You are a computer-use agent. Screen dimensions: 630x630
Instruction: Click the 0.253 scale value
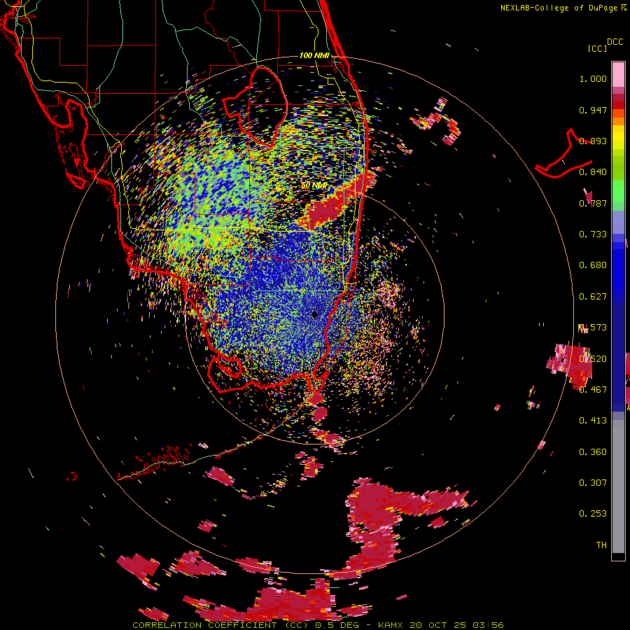[593, 514]
